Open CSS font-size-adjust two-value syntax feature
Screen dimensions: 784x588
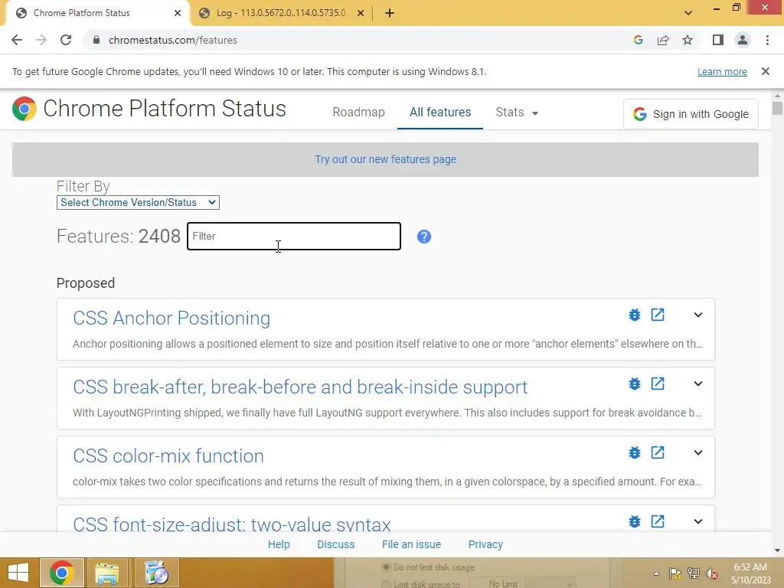(x=231, y=524)
